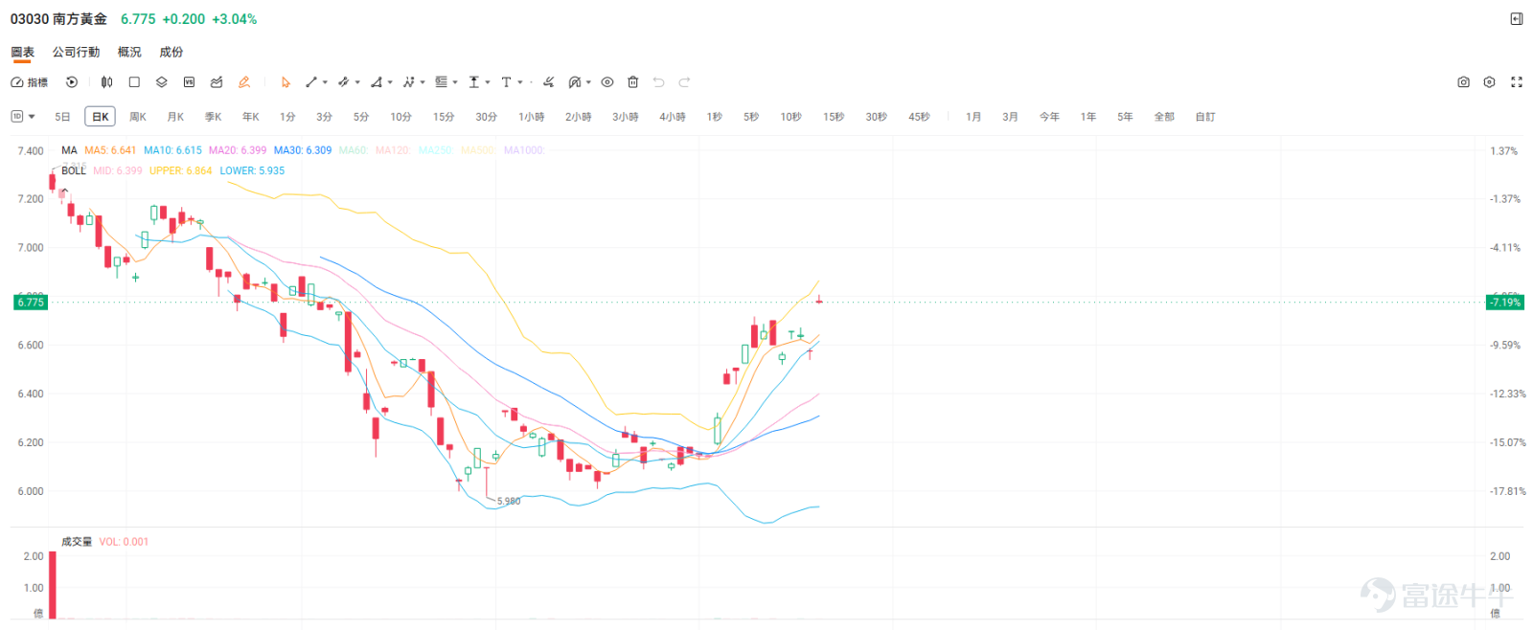Click the eraser-style drawing tool icon

click(548, 82)
